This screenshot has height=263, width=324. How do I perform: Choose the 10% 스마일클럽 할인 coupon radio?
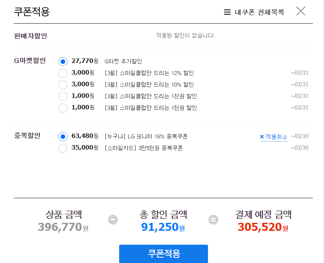pyautogui.click(x=63, y=84)
